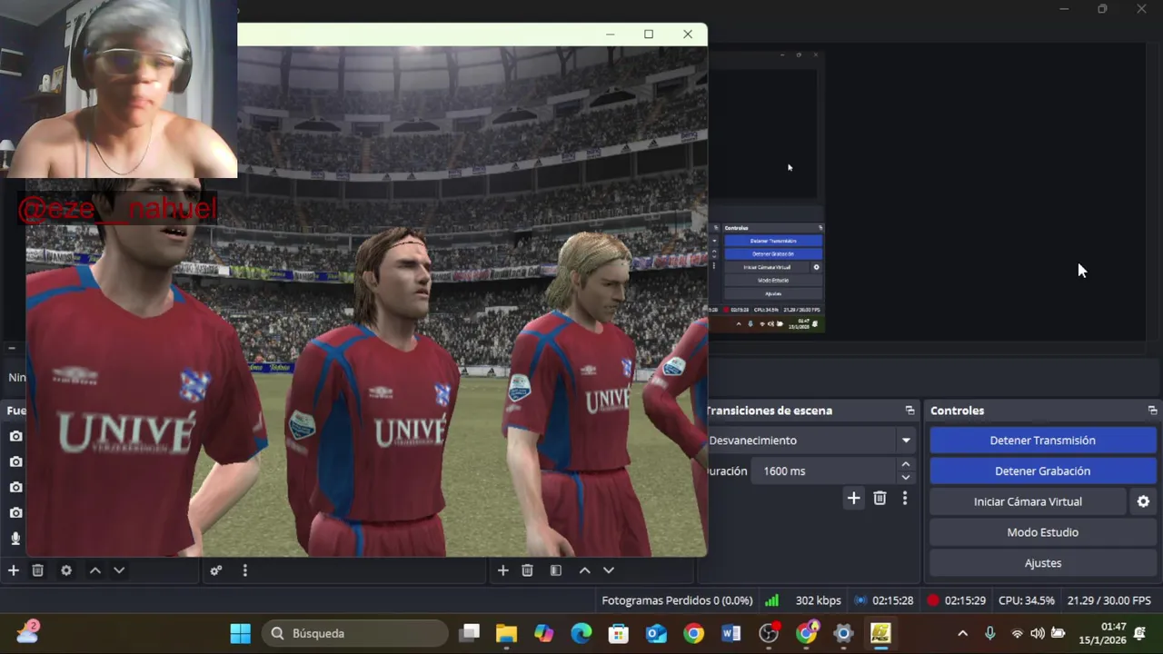Configure the virtual camera with the gear icon
The width and height of the screenshot is (1163, 654).
coord(1143,501)
